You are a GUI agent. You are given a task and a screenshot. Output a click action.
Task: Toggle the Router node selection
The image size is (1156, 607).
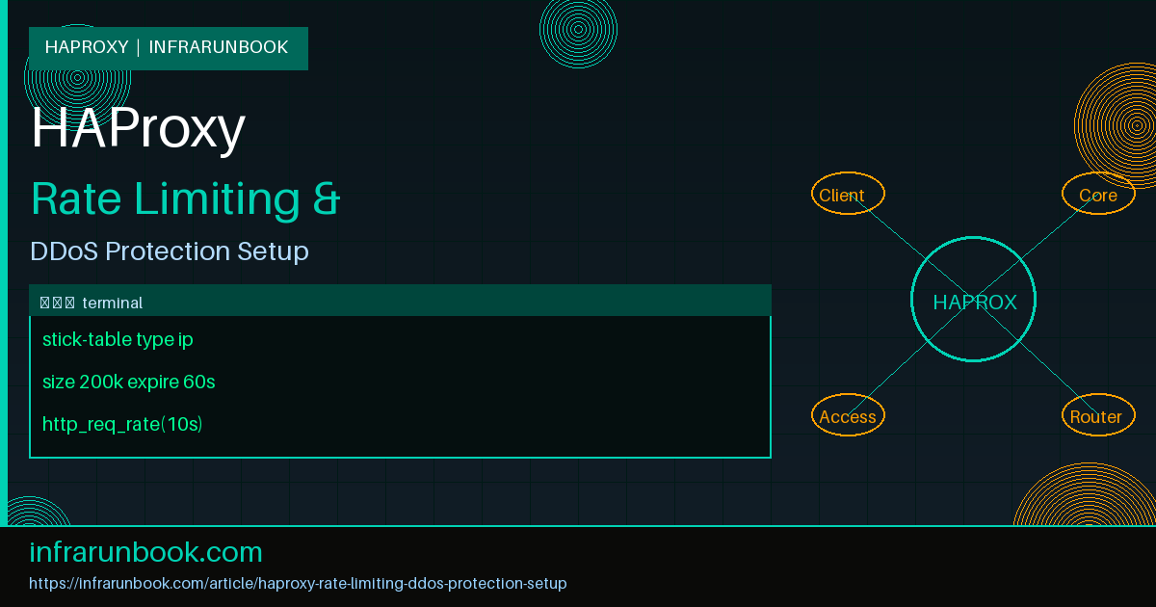click(x=1098, y=415)
